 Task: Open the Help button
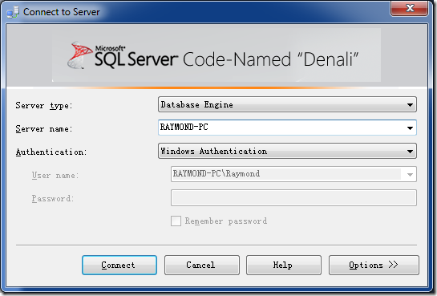[283, 265]
